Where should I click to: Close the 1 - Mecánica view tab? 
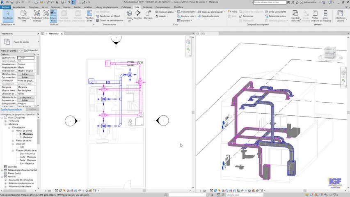pos(62,34)
